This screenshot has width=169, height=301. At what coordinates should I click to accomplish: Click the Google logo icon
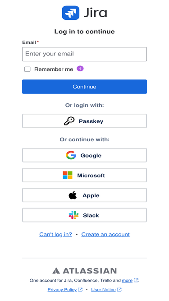pyautogui.click(x=71, y=155)
